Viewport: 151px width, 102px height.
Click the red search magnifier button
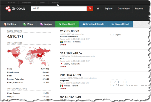point(90,9)
